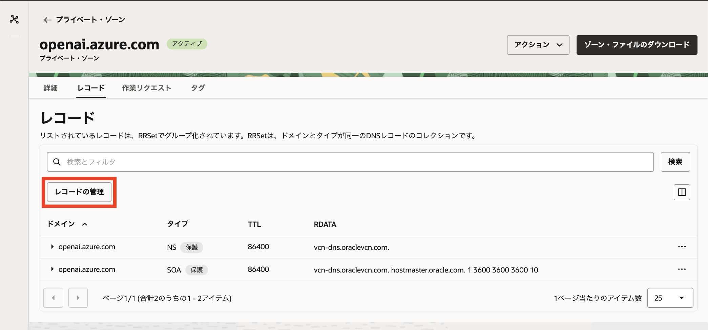708x330 pixels.
Task: Expand the openai.azure.com NS record row
Action: point(53,246)
